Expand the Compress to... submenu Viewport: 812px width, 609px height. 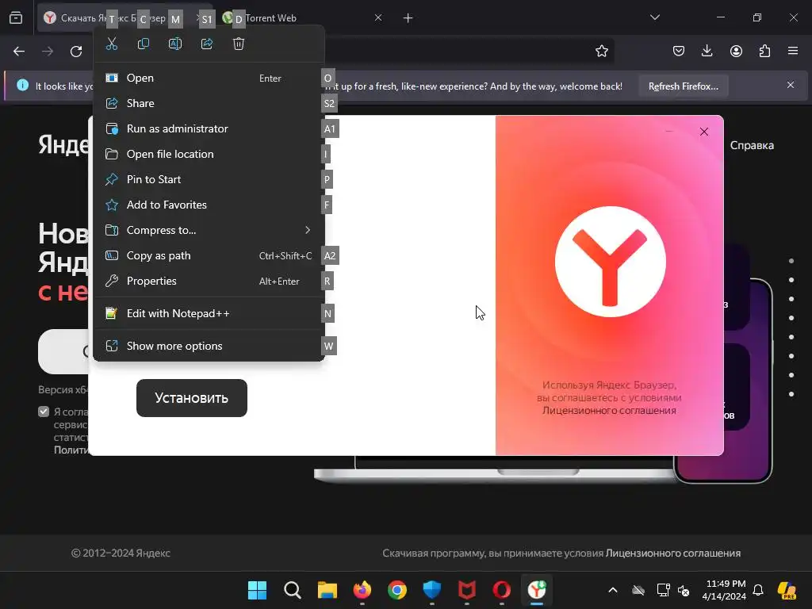(209, 231)
